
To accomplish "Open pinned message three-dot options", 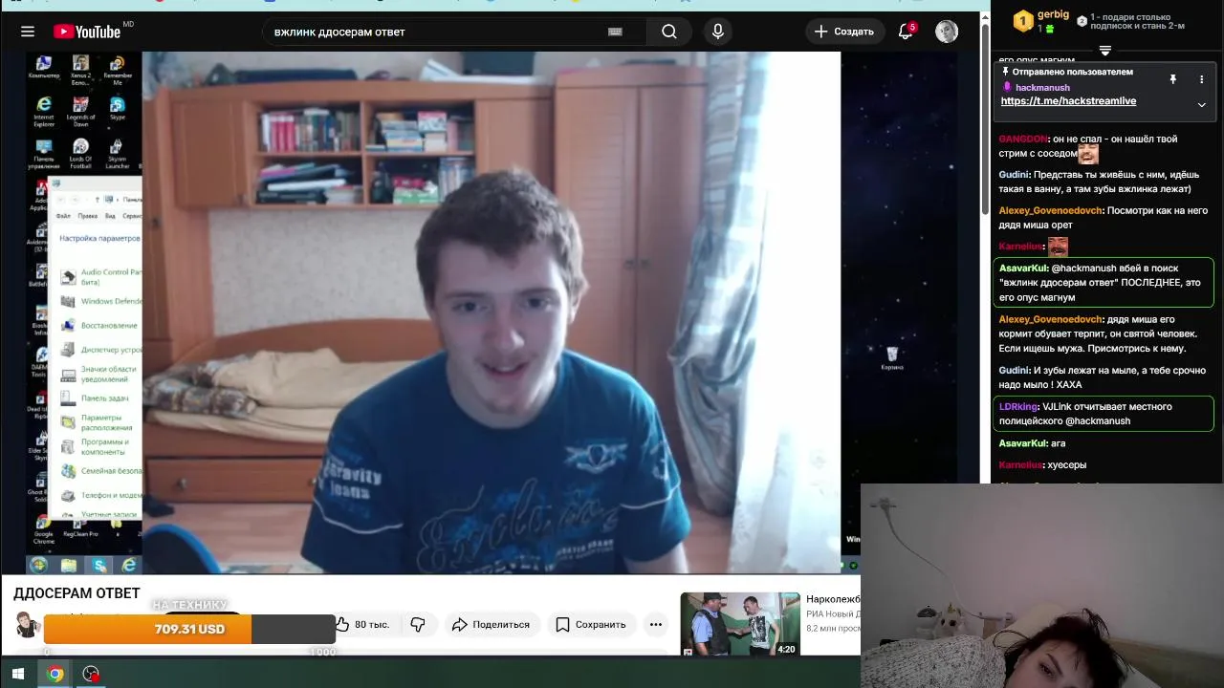I will (x=1202, y=79).
